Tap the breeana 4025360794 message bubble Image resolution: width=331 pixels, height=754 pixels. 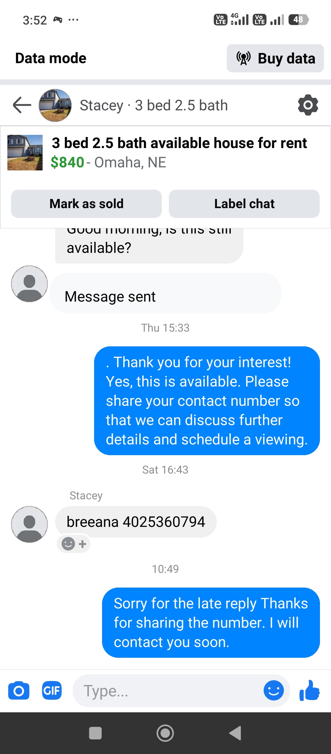pos(136,522)
